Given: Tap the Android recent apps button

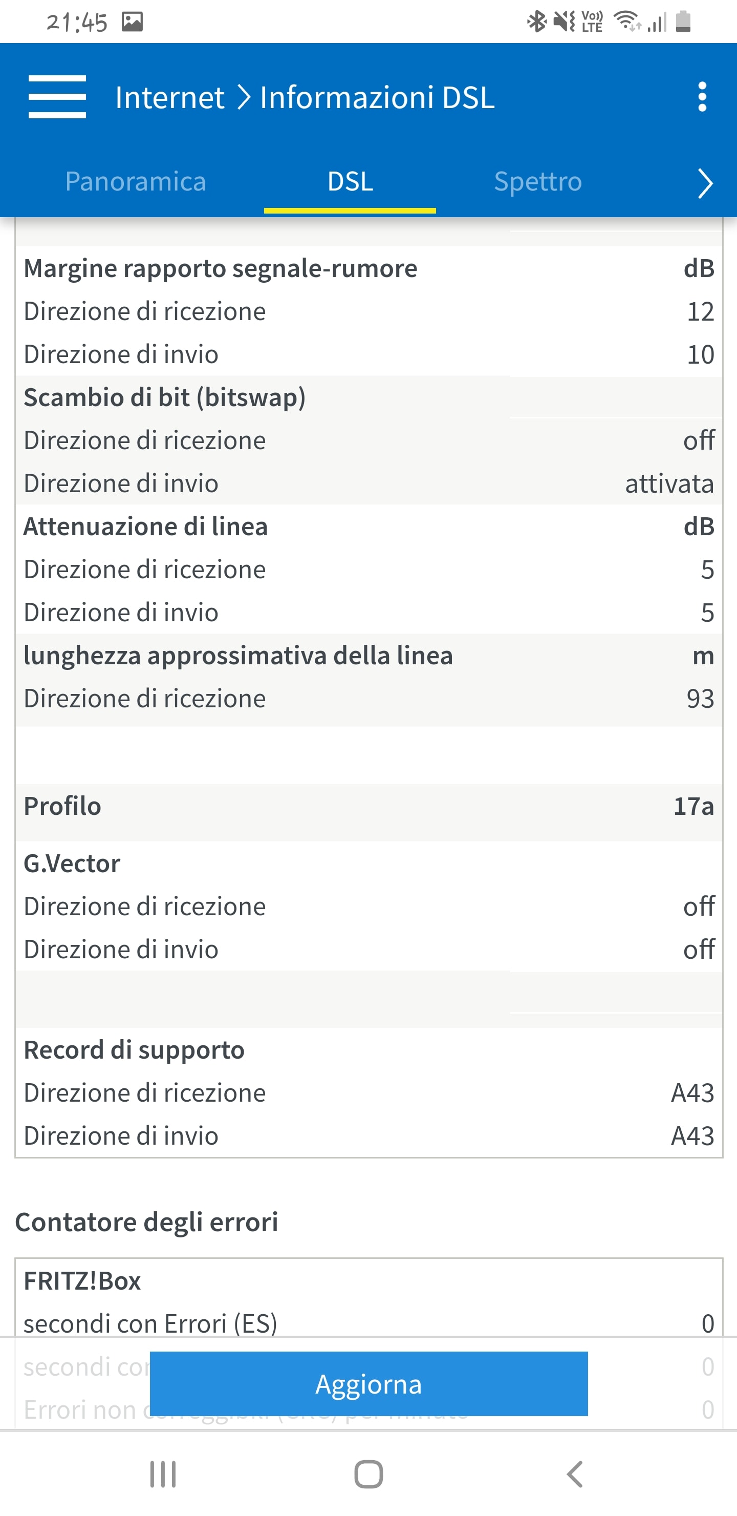Looking at the screenshot, I should [163, 1474].
